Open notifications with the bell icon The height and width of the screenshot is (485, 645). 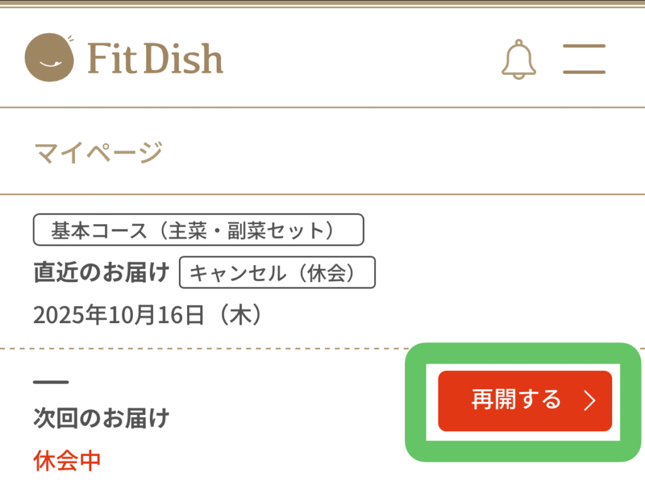point(518,59)
